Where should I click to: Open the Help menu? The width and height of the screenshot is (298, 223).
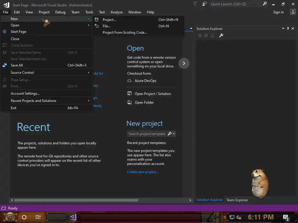pyautogui.click(x=150, y=12)
